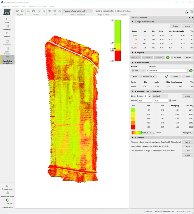Click the document check icon in Procesar
Screen dimensions: 194x214
point(28,11)
